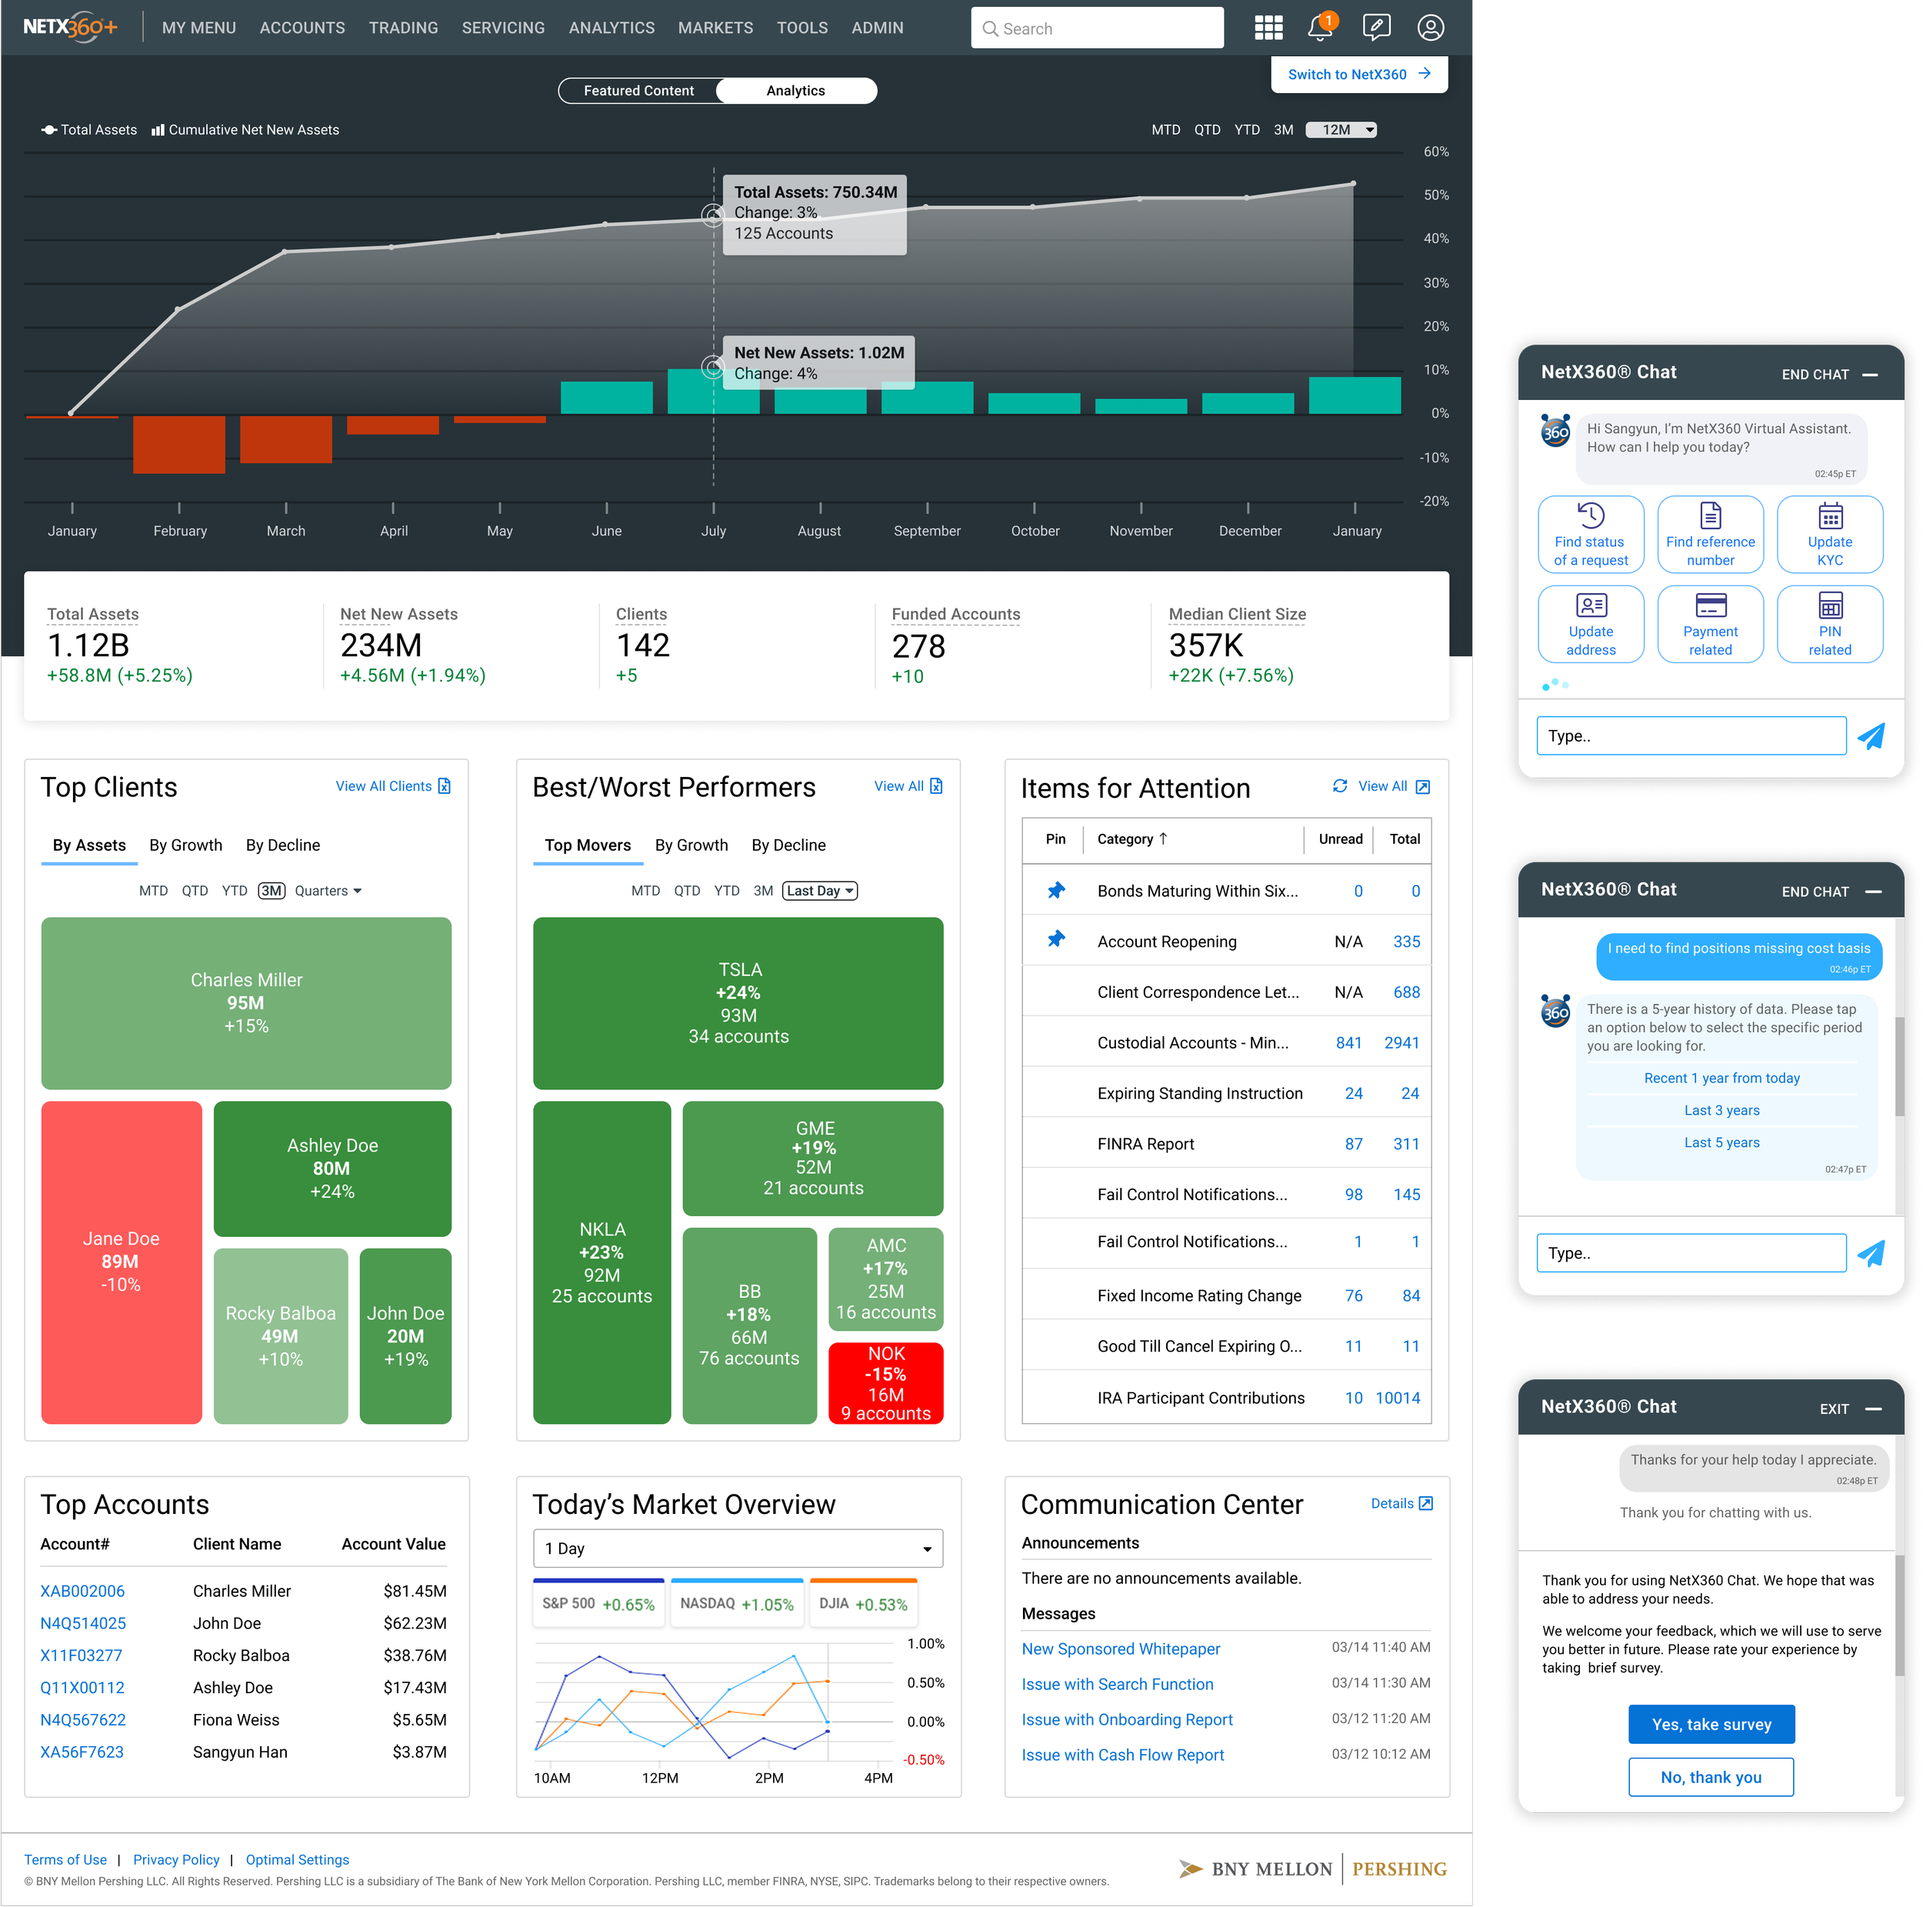Open TOOLS navigation menu
The height and width of the screenshot is (1907, 1923).
(x=802, y=28)
